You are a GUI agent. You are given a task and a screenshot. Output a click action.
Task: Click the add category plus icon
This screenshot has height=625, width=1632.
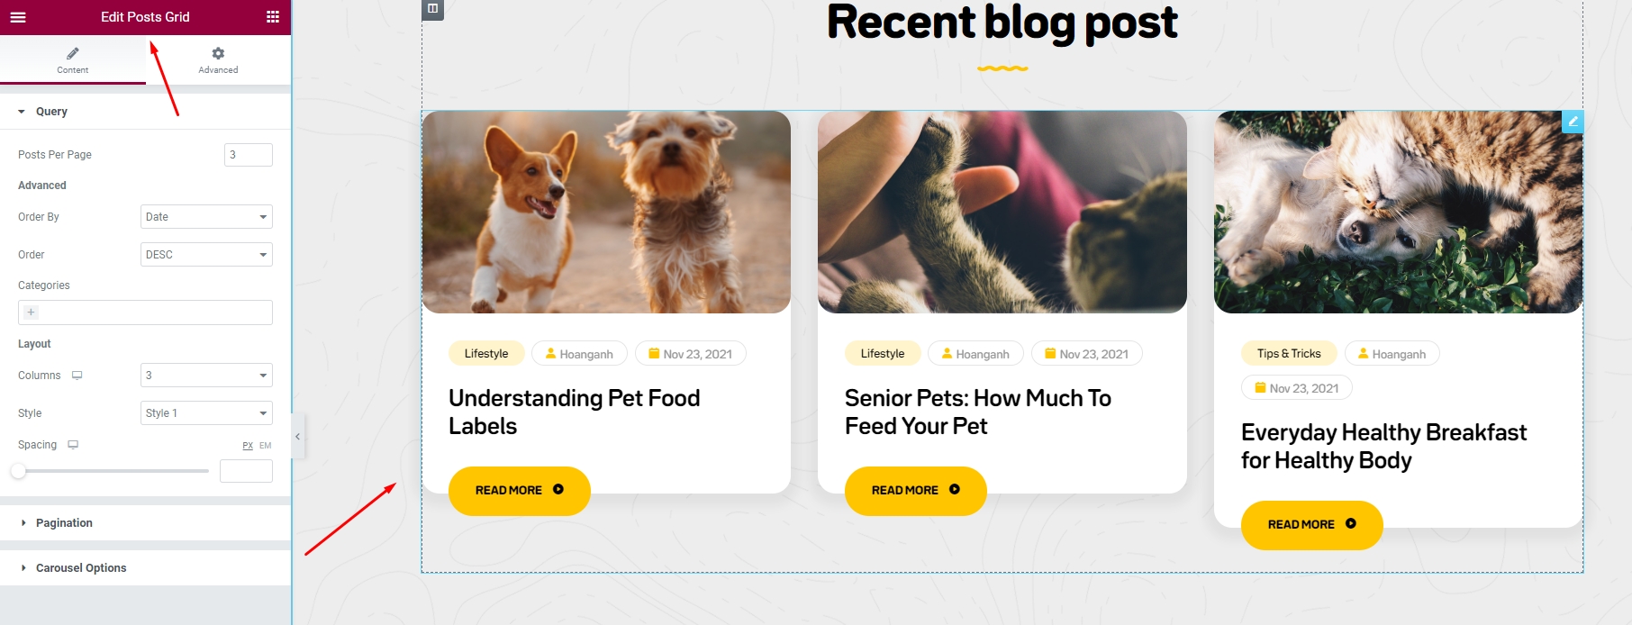pos(31,312)
